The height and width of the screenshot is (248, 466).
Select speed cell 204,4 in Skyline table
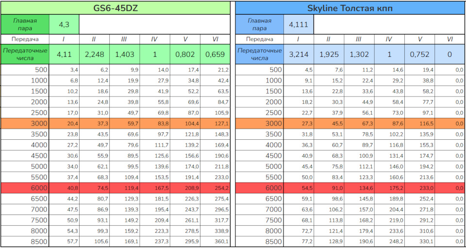389,209
